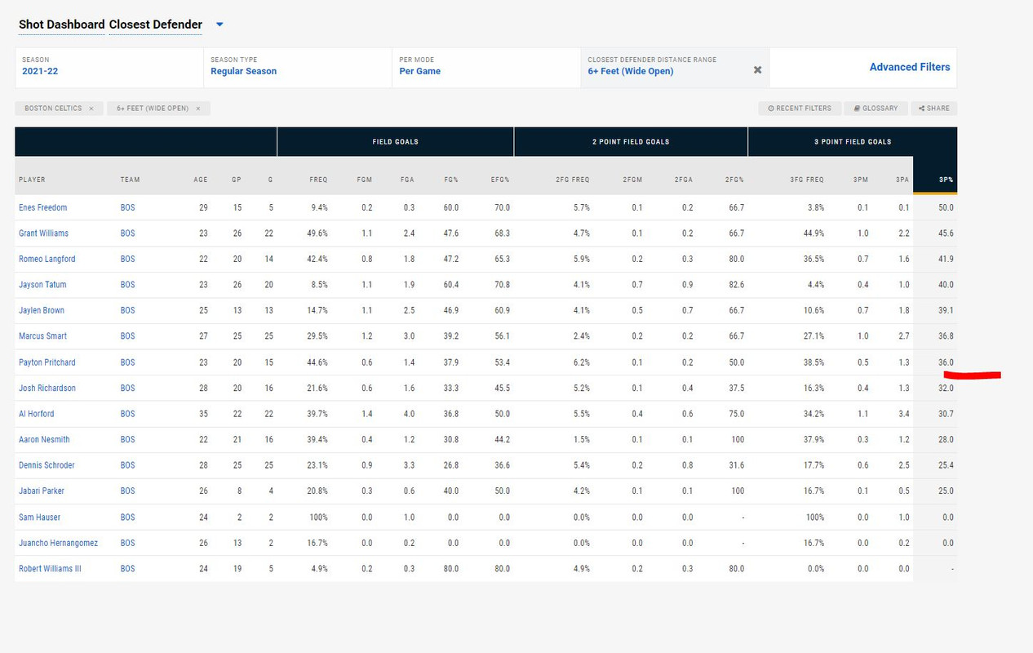Screen dimensions: 1033x653
Task: Open Dennis Schroder player page
Action: coord(47,465)
